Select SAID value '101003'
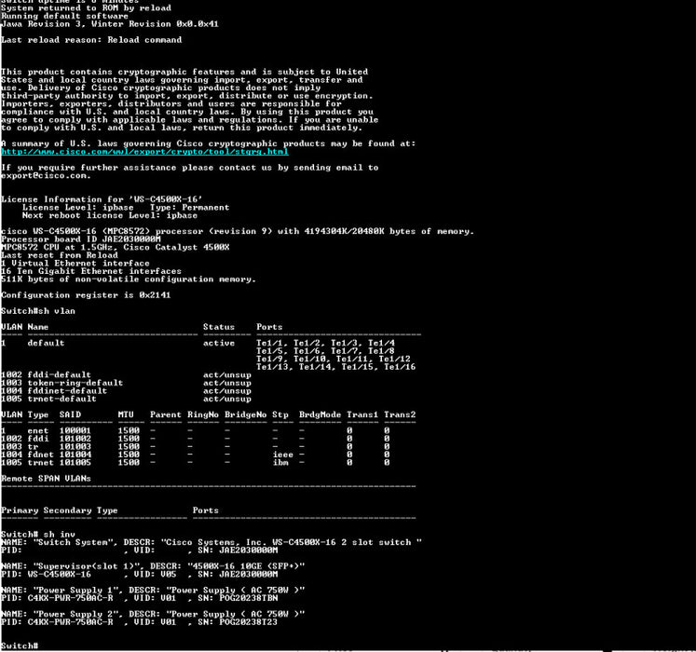 tap(75, 447)
